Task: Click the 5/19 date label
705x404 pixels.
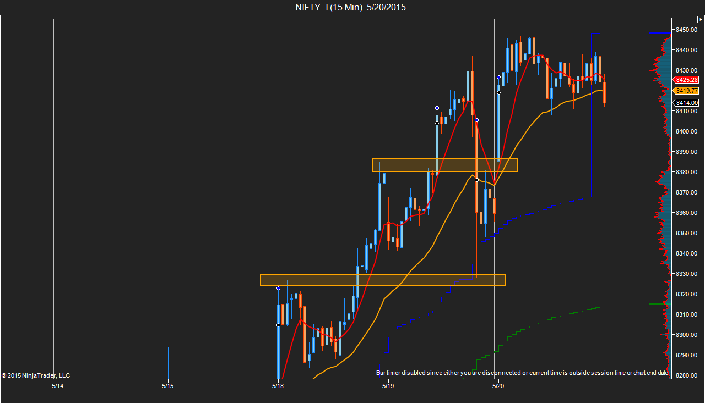Action: 388,386
